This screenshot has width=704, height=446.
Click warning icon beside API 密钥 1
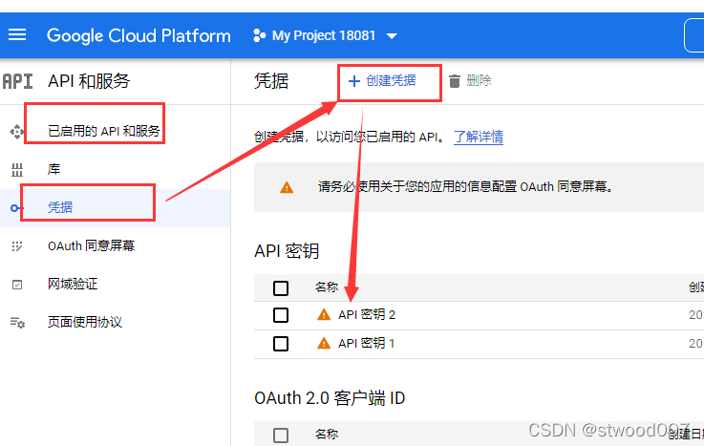pyautogui.click(x=324, y=343)
